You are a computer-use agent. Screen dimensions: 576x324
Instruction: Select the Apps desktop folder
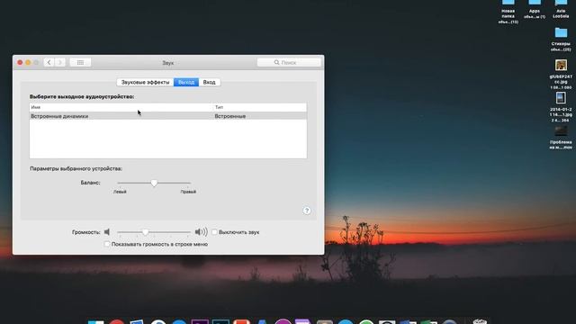coord(535,9)
